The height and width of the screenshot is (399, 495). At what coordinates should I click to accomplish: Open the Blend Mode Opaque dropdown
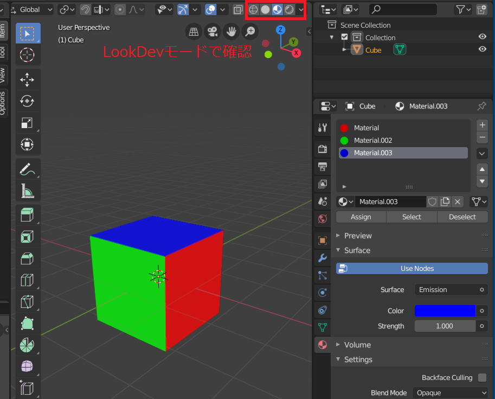451,392
